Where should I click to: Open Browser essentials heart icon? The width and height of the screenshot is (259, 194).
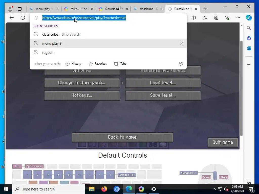(227, 18)
